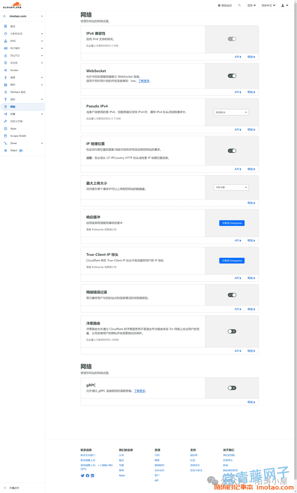Expand the DNS submenu arrow
Image resolution: width=297 pixels, height=493 pixels.
42,41
